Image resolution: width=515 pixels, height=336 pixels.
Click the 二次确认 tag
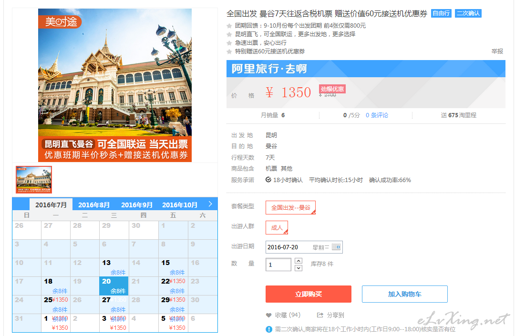point(468,13)
